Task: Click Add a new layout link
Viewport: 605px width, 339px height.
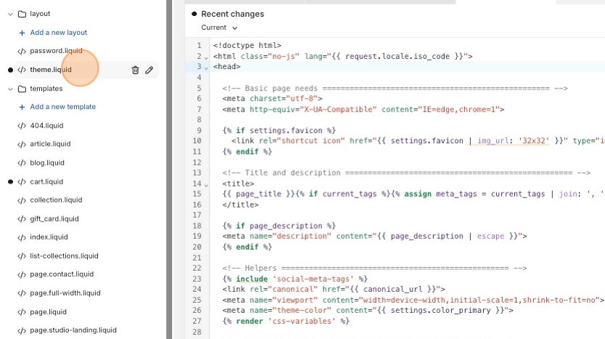Action: click(58, 33)
